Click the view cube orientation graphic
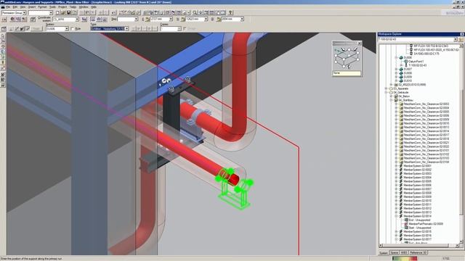465x261 pixels. (347, 58)
